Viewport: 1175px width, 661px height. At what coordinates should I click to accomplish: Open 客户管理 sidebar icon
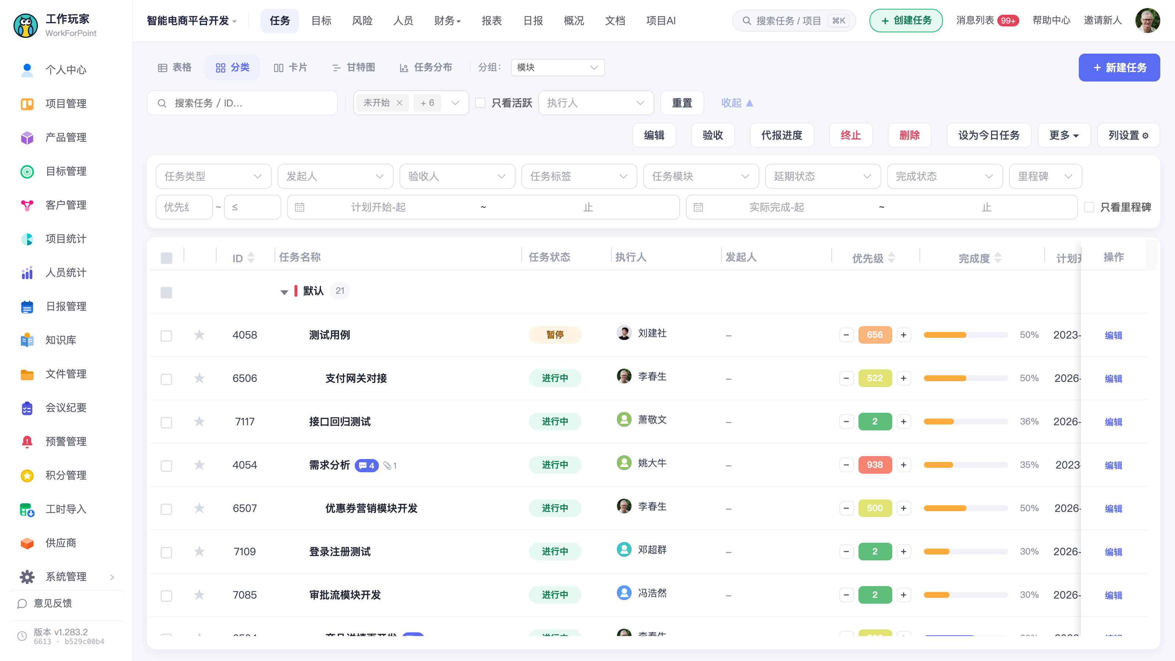click(x=27, y=205)
